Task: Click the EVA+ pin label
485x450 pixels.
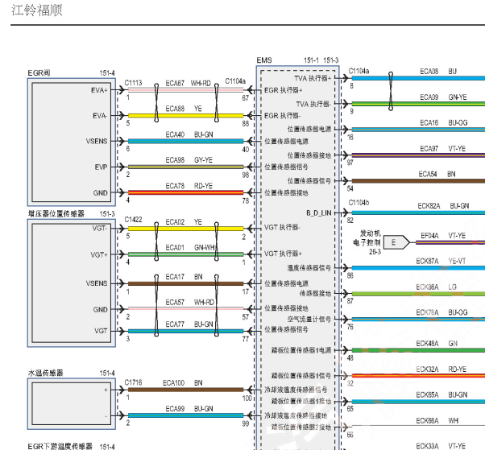Action: 99,90
